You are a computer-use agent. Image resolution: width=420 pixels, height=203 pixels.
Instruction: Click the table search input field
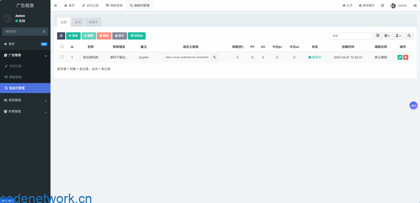pyautogui.click(x=351, y=36)
